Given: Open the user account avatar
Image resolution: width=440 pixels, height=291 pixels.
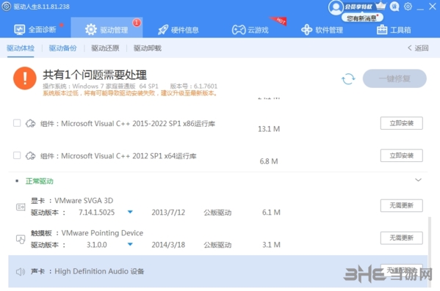Looking at the screenshot, I should tap(336, 7).
